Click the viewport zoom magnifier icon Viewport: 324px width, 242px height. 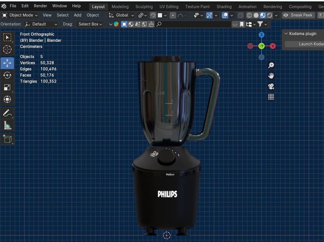pyautogui.click(x=271, y=65)
